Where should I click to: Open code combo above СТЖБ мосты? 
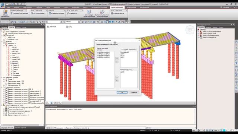tap(75, 11)
